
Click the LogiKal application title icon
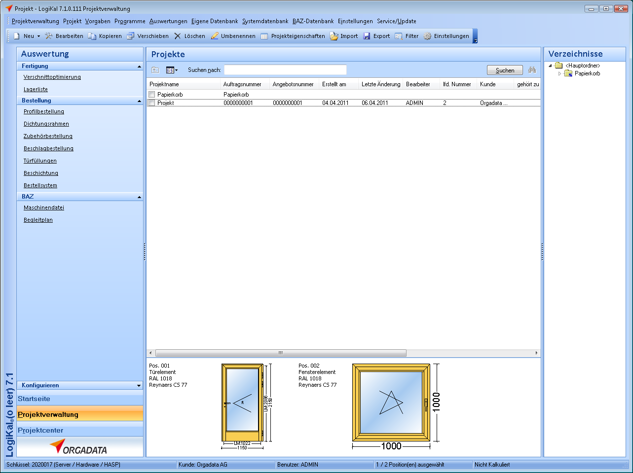(9, 8)
